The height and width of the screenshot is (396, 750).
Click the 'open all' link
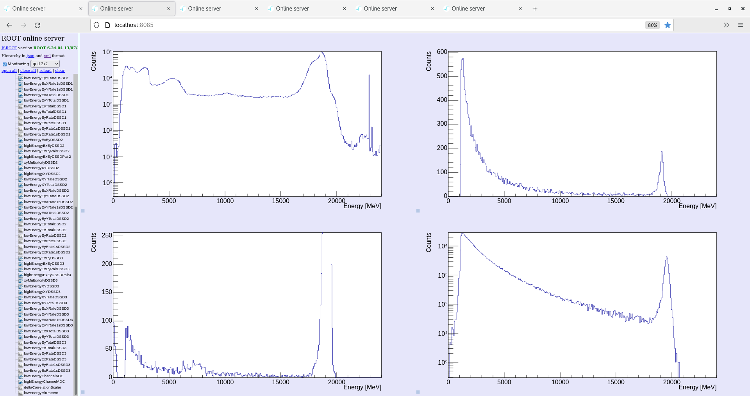(9, 71)
